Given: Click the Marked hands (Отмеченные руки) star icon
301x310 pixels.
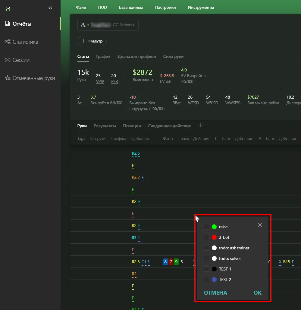Looking at the screenshot, I should click(x=8, y=78).
